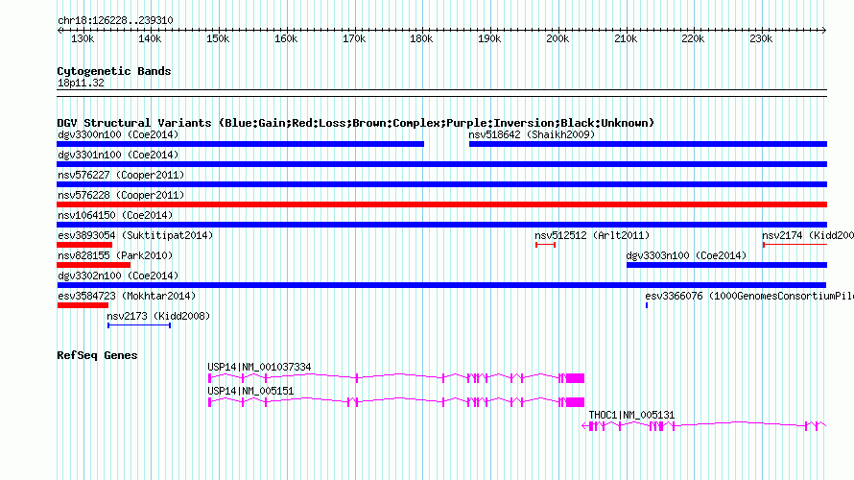Click the red bar under esv3584723

pyautogui.click(x=83, y=305)
